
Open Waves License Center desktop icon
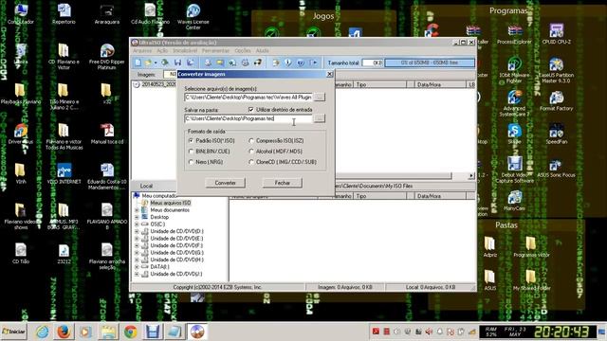coord(193,17)
